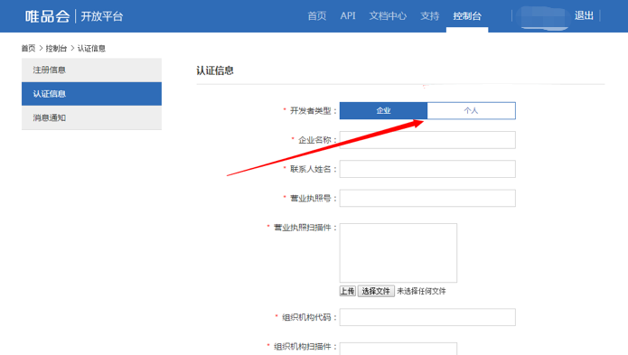This screenshot has height=355, width=628.
Task: Select 个人 developer type
Action: (x=472, y=110)
